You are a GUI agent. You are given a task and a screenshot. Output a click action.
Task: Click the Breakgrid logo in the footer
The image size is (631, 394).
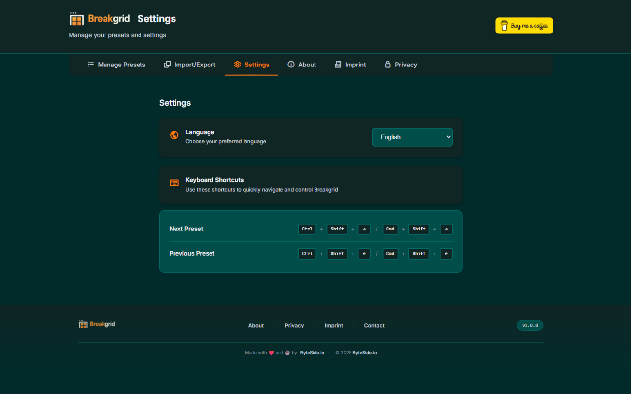pyautogui.click(x=97, y=324)
